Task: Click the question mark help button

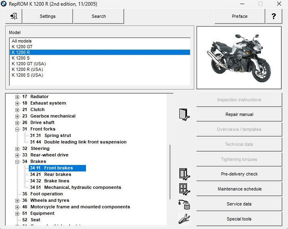Action: point(274,16)
